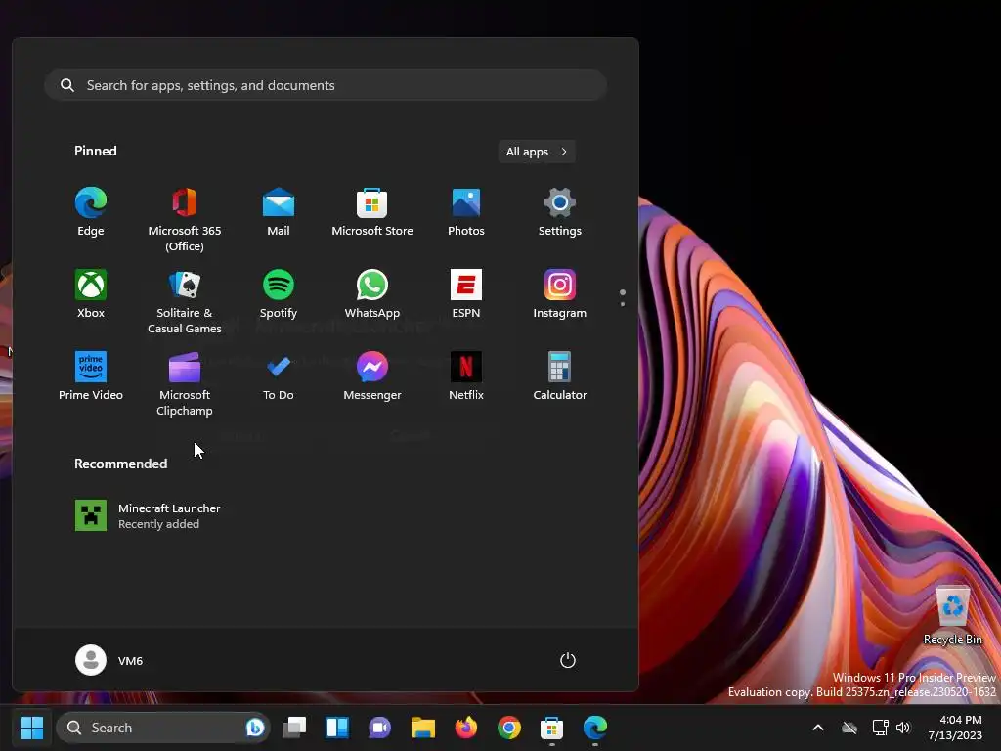
Task: Focus the Start menu search field
Action: point(326,85)
